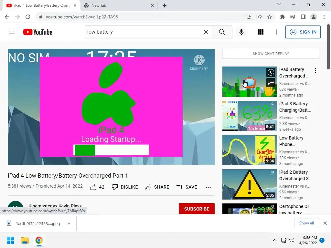Close the New Tab tab

click(x=152, y=6)
